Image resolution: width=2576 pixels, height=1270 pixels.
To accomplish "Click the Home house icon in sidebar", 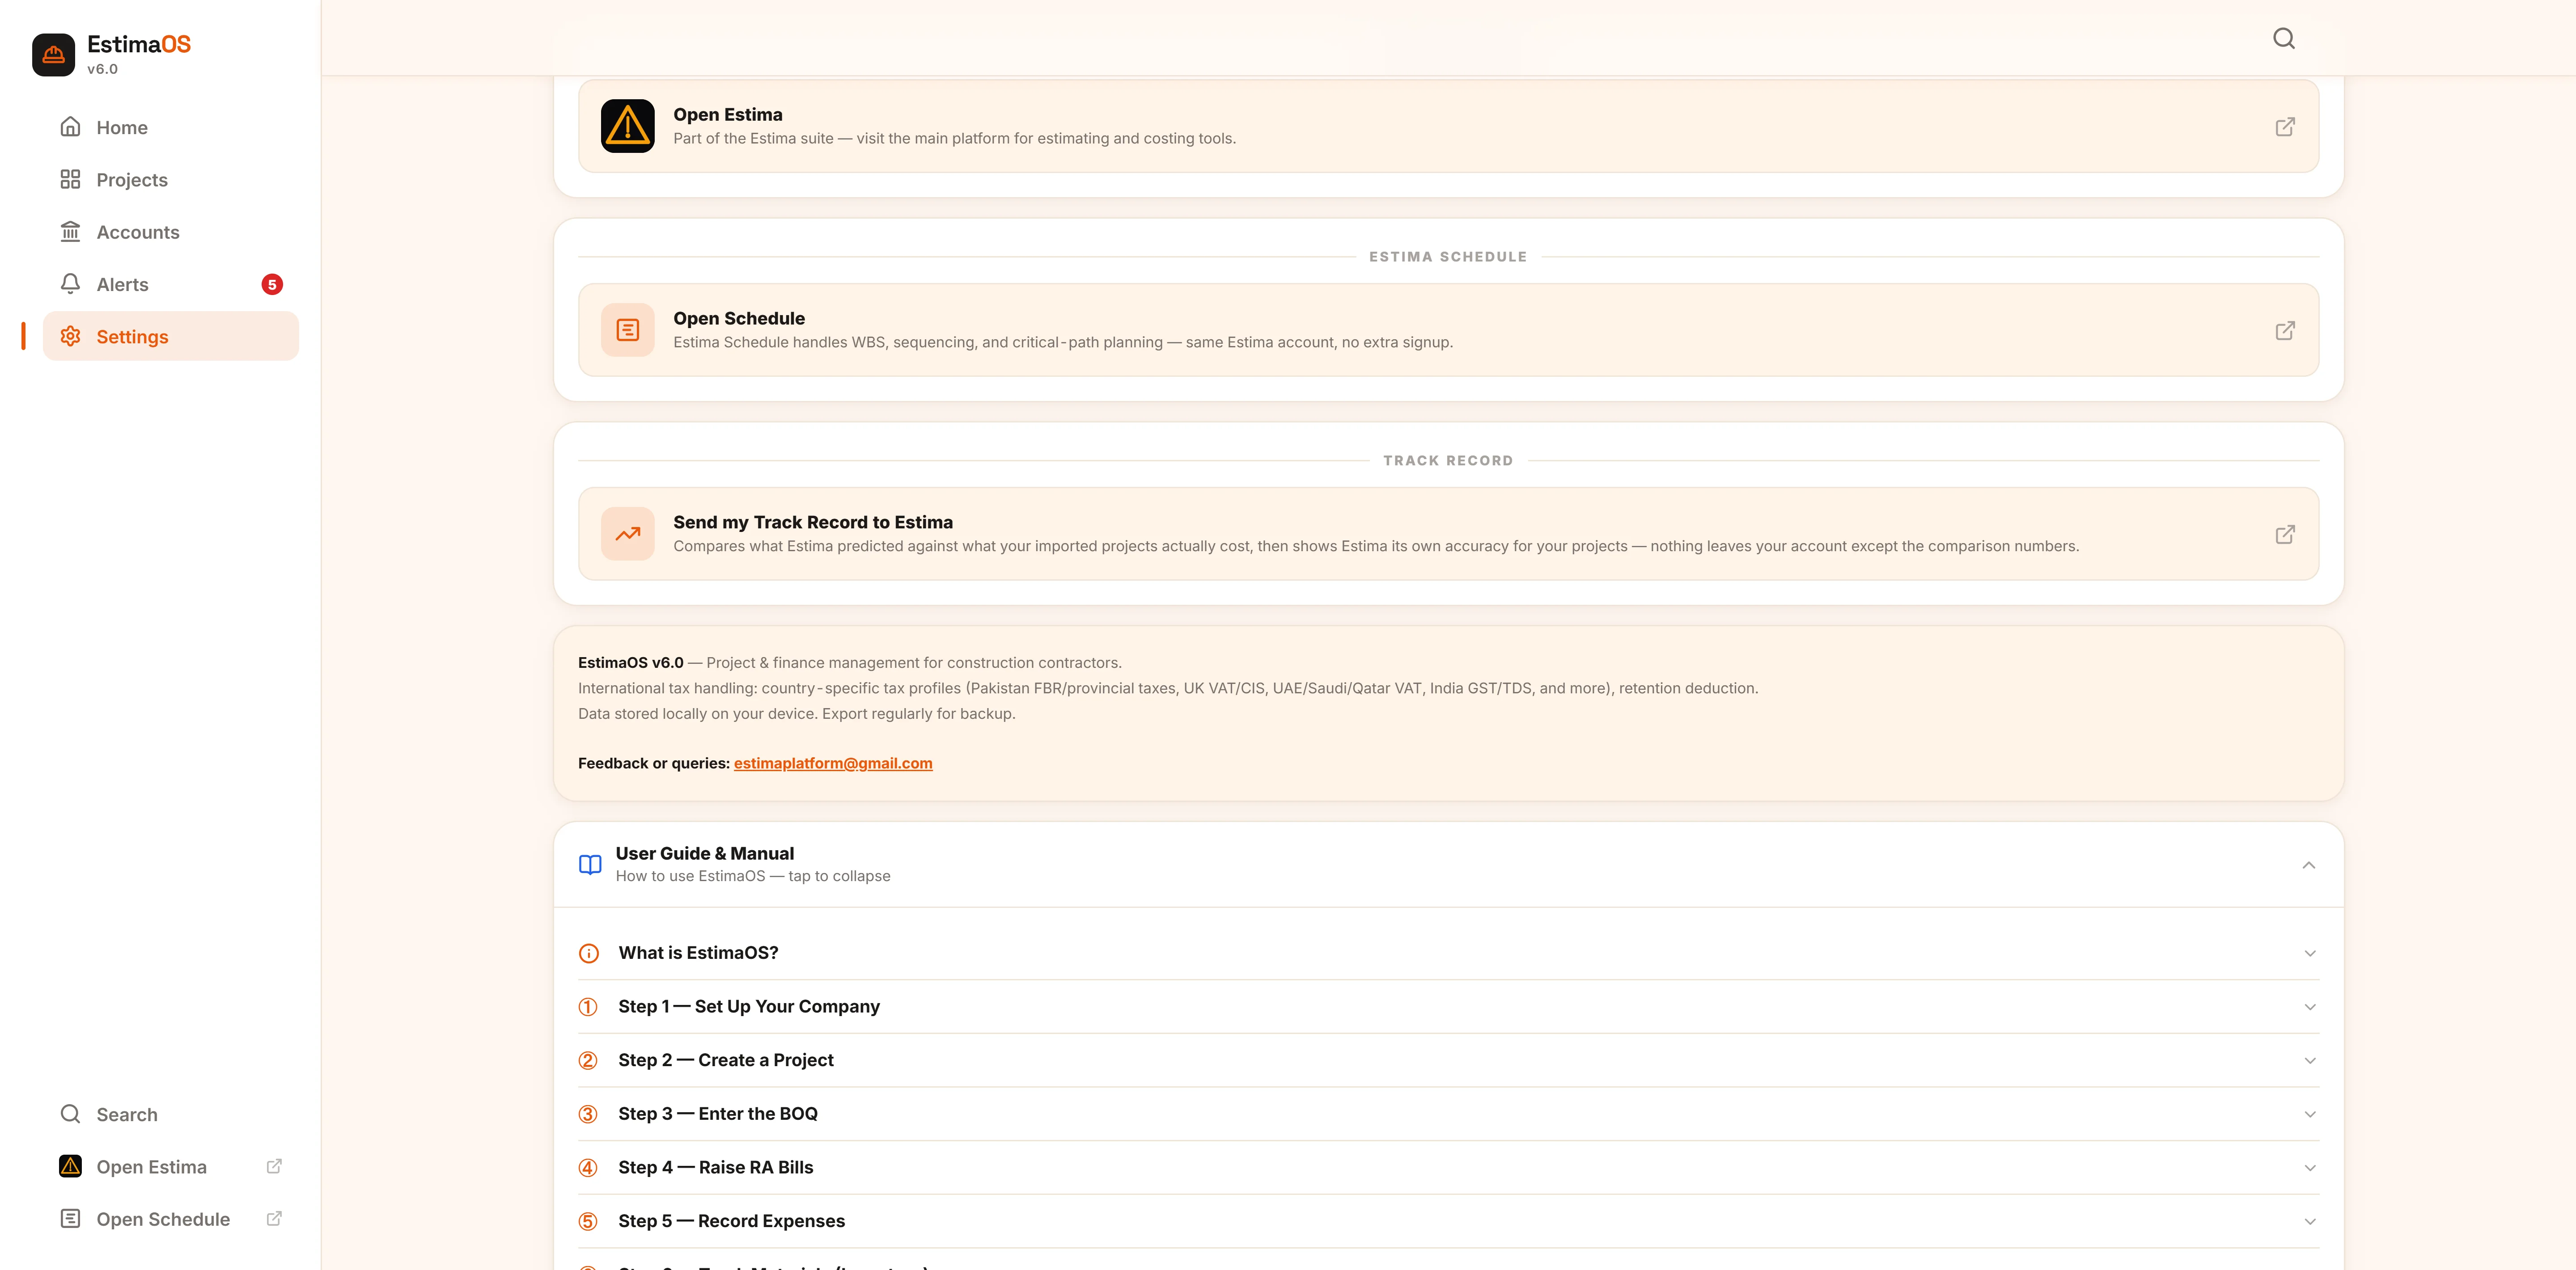I will 70,127.
